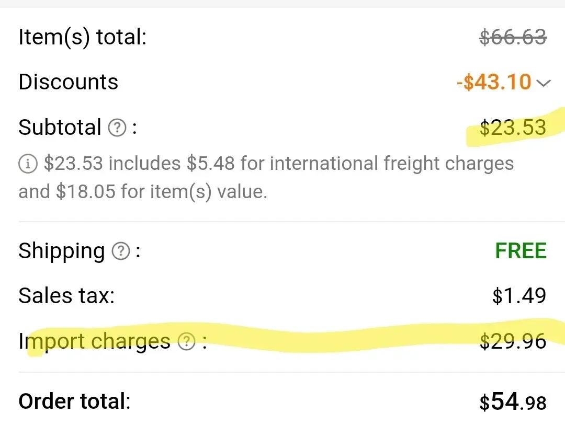The width and height of the screenshot is (565, 425).
Task: Select the Discounts row label
Action: (x=69, y=82)
